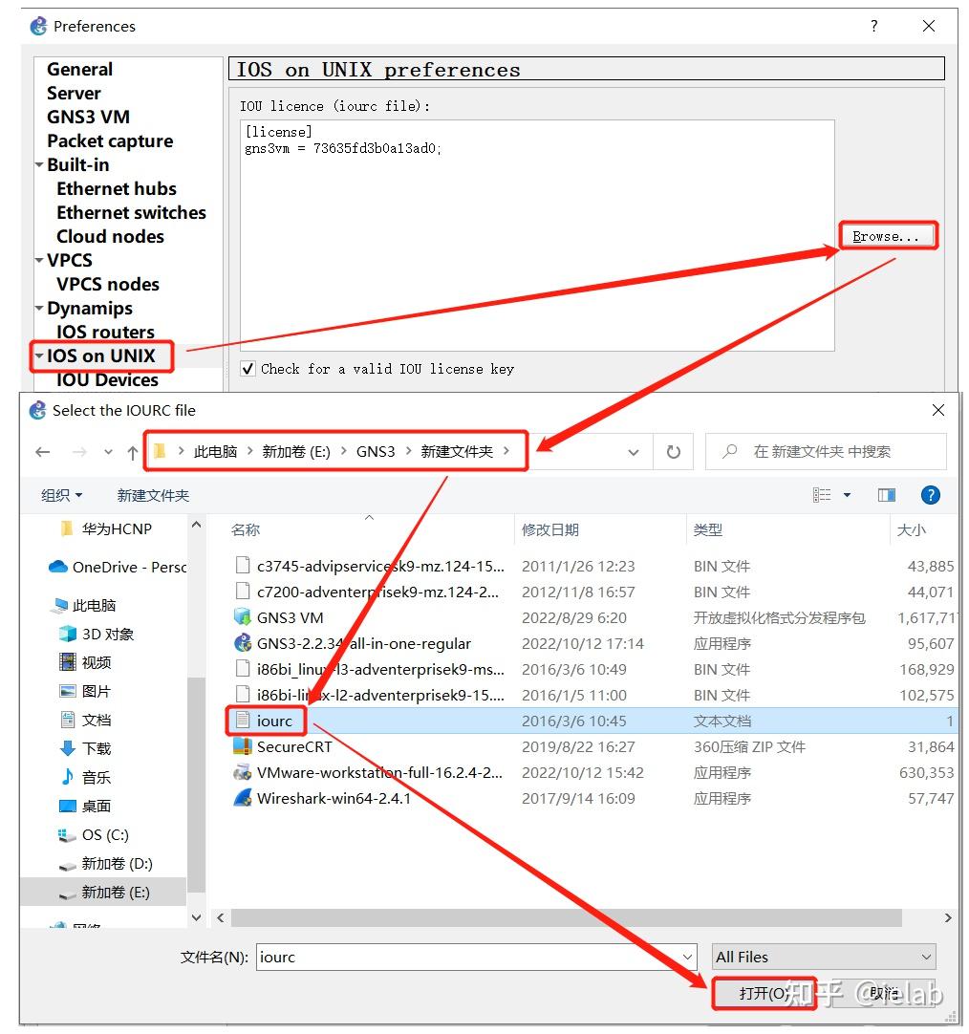Viewport: 969px width, 1034px height.
Task: Open the 'All Files' file type dropdown
Action: point(822,956)
